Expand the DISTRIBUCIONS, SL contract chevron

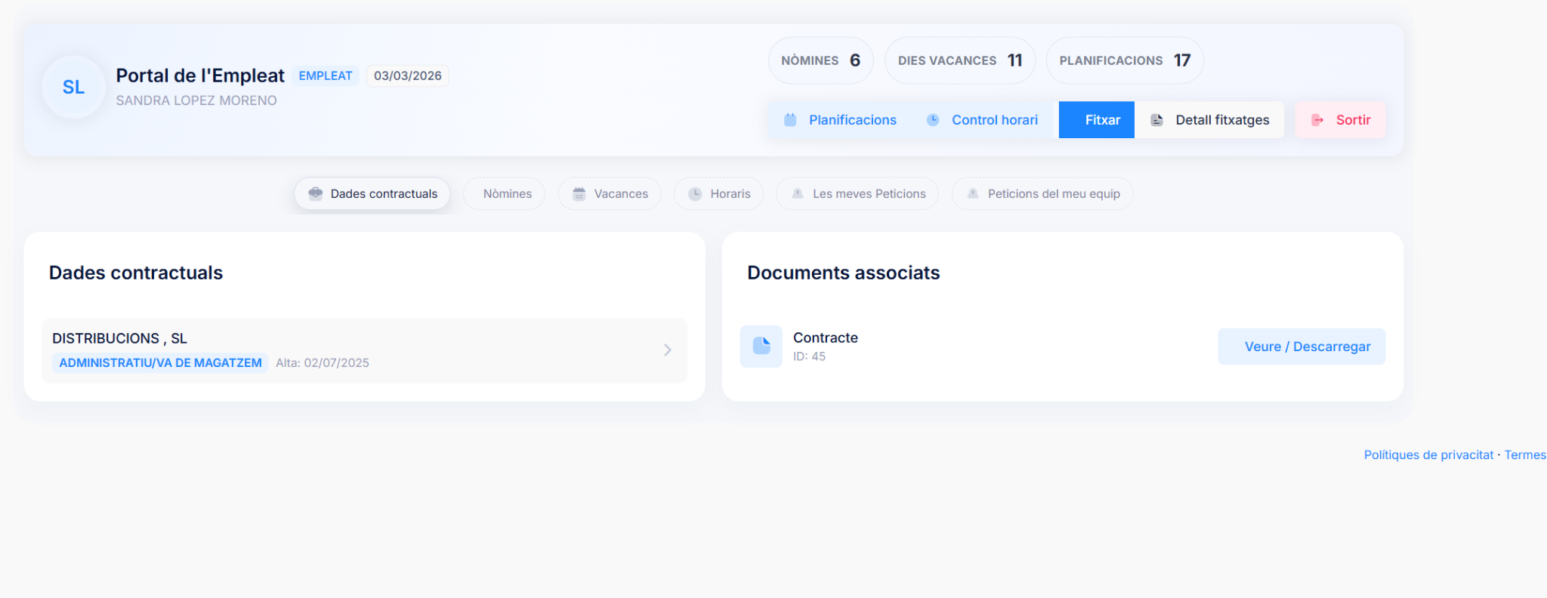pos(668,350)
